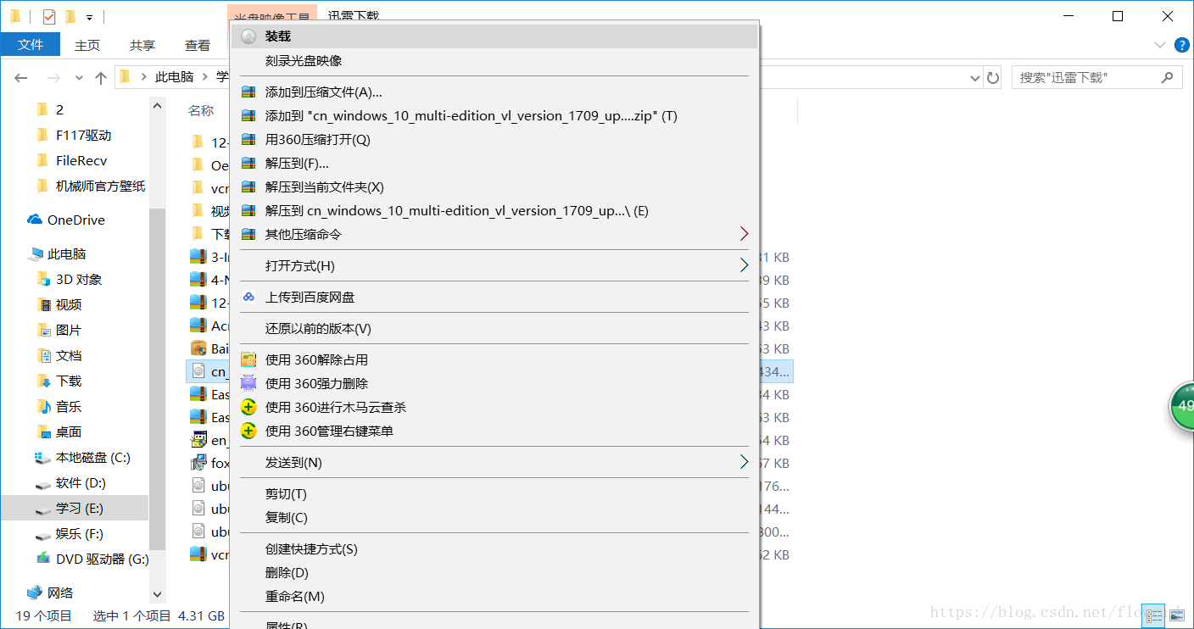This screenshot has height=629, width=1194.
Task: Click the search magnifier icon
Action: tap(1168, 77)
